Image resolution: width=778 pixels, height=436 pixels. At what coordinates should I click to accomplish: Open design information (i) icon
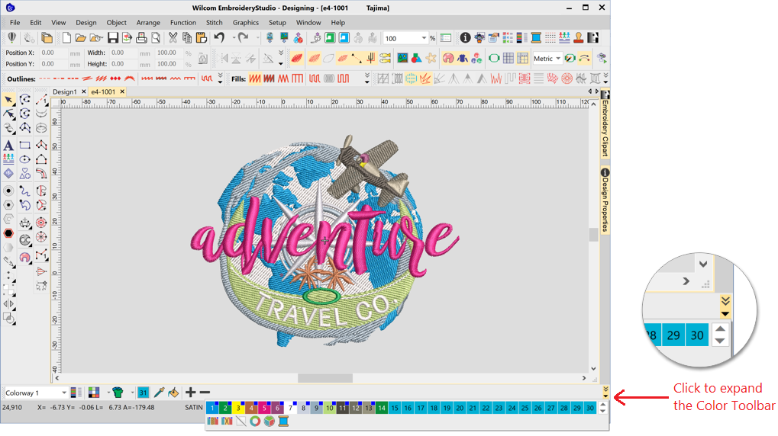pyautogui.click(x=464, y=38)
